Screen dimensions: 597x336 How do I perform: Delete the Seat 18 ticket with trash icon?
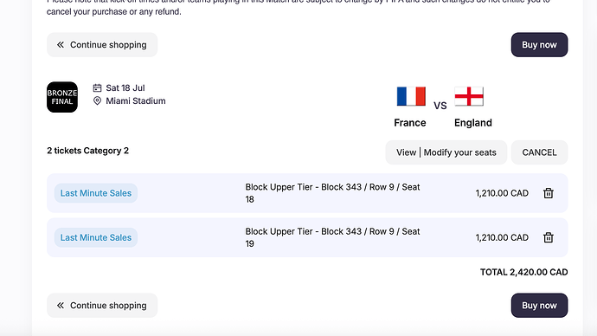pos(549,193)
